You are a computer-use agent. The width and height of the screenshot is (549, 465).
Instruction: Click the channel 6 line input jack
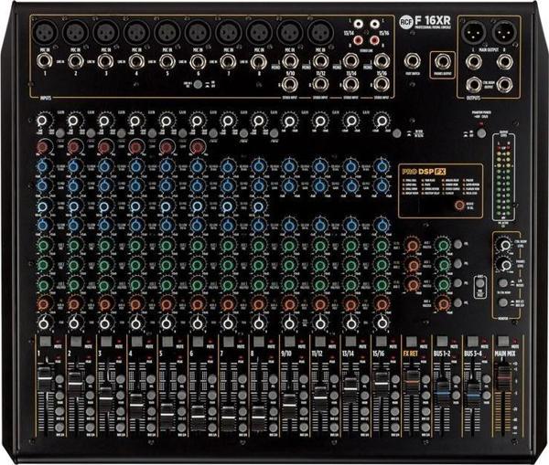(198, 62)
